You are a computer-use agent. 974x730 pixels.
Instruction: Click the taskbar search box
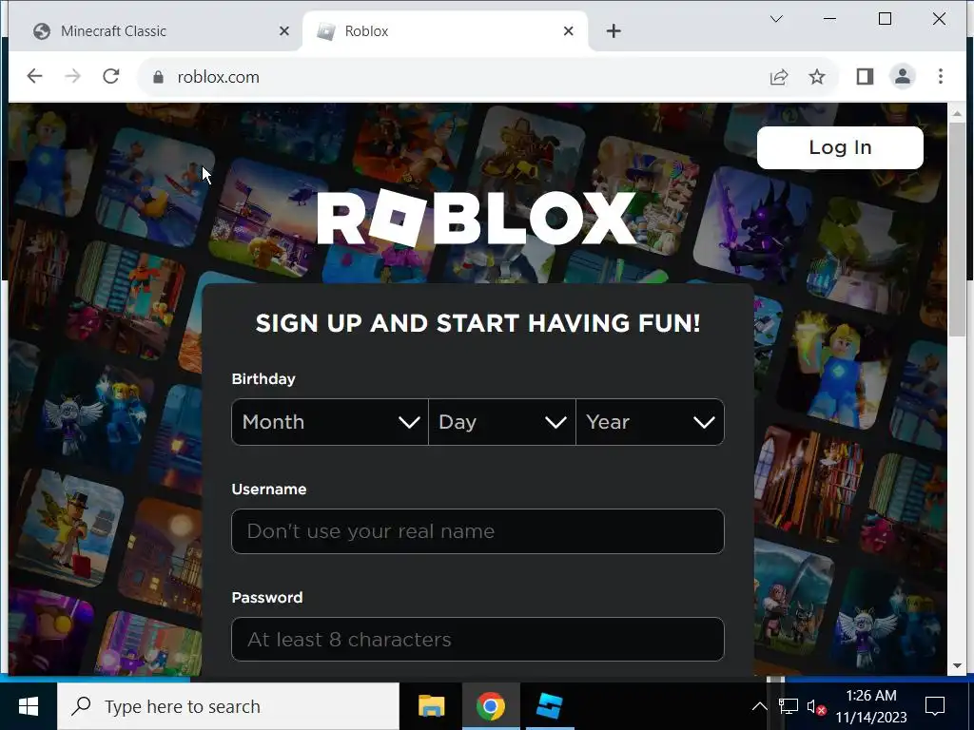228,706
